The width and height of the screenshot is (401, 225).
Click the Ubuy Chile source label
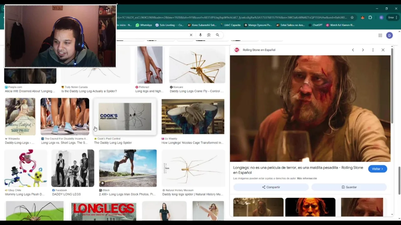coord(15,190)
